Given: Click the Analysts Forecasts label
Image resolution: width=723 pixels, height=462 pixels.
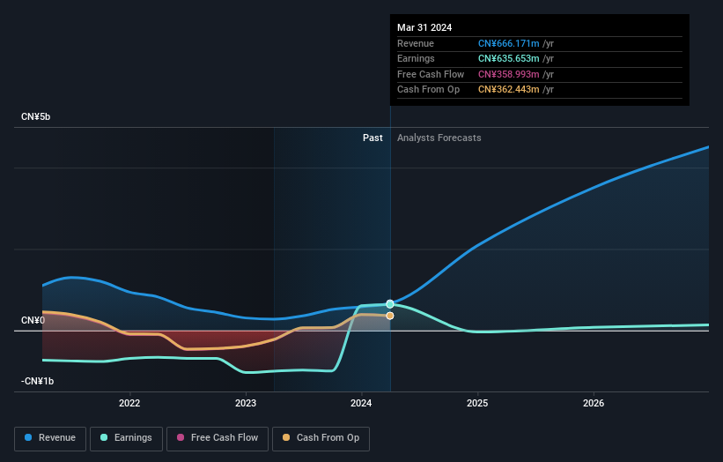Looking at the screenshot, I should 439,138.
